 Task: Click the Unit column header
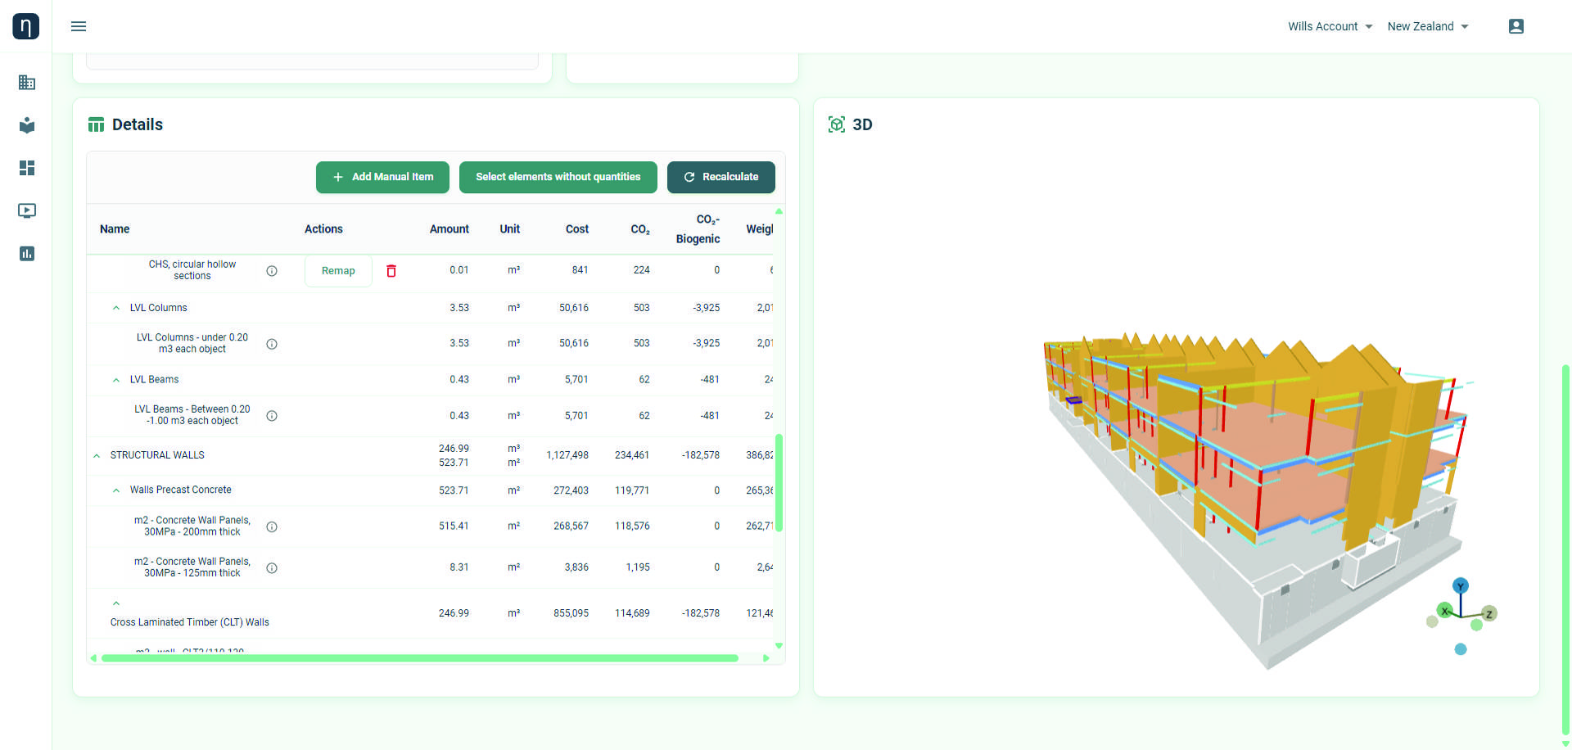[510, 229]
